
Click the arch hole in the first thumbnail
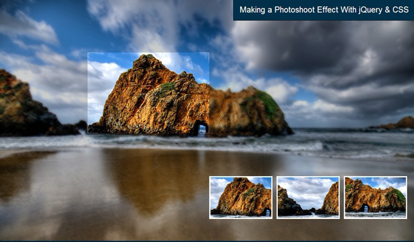tap(267, 211)
